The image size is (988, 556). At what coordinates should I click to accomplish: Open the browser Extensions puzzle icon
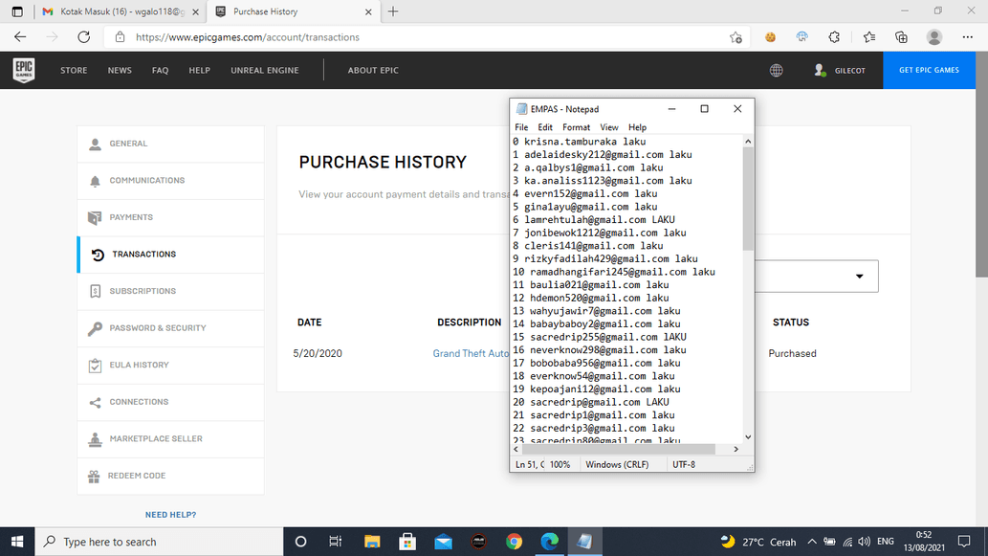pos(834,37)
